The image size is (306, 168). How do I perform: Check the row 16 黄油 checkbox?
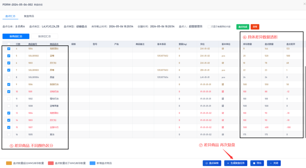point(9,135)
